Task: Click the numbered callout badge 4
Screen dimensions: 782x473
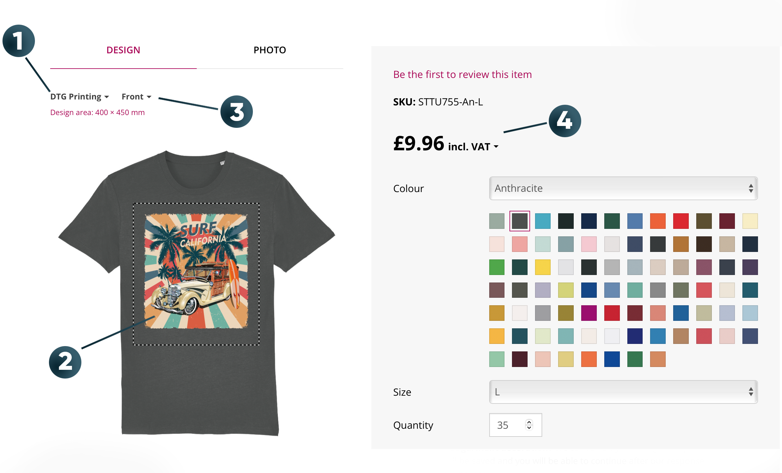Action: click(x=565, y=121)
